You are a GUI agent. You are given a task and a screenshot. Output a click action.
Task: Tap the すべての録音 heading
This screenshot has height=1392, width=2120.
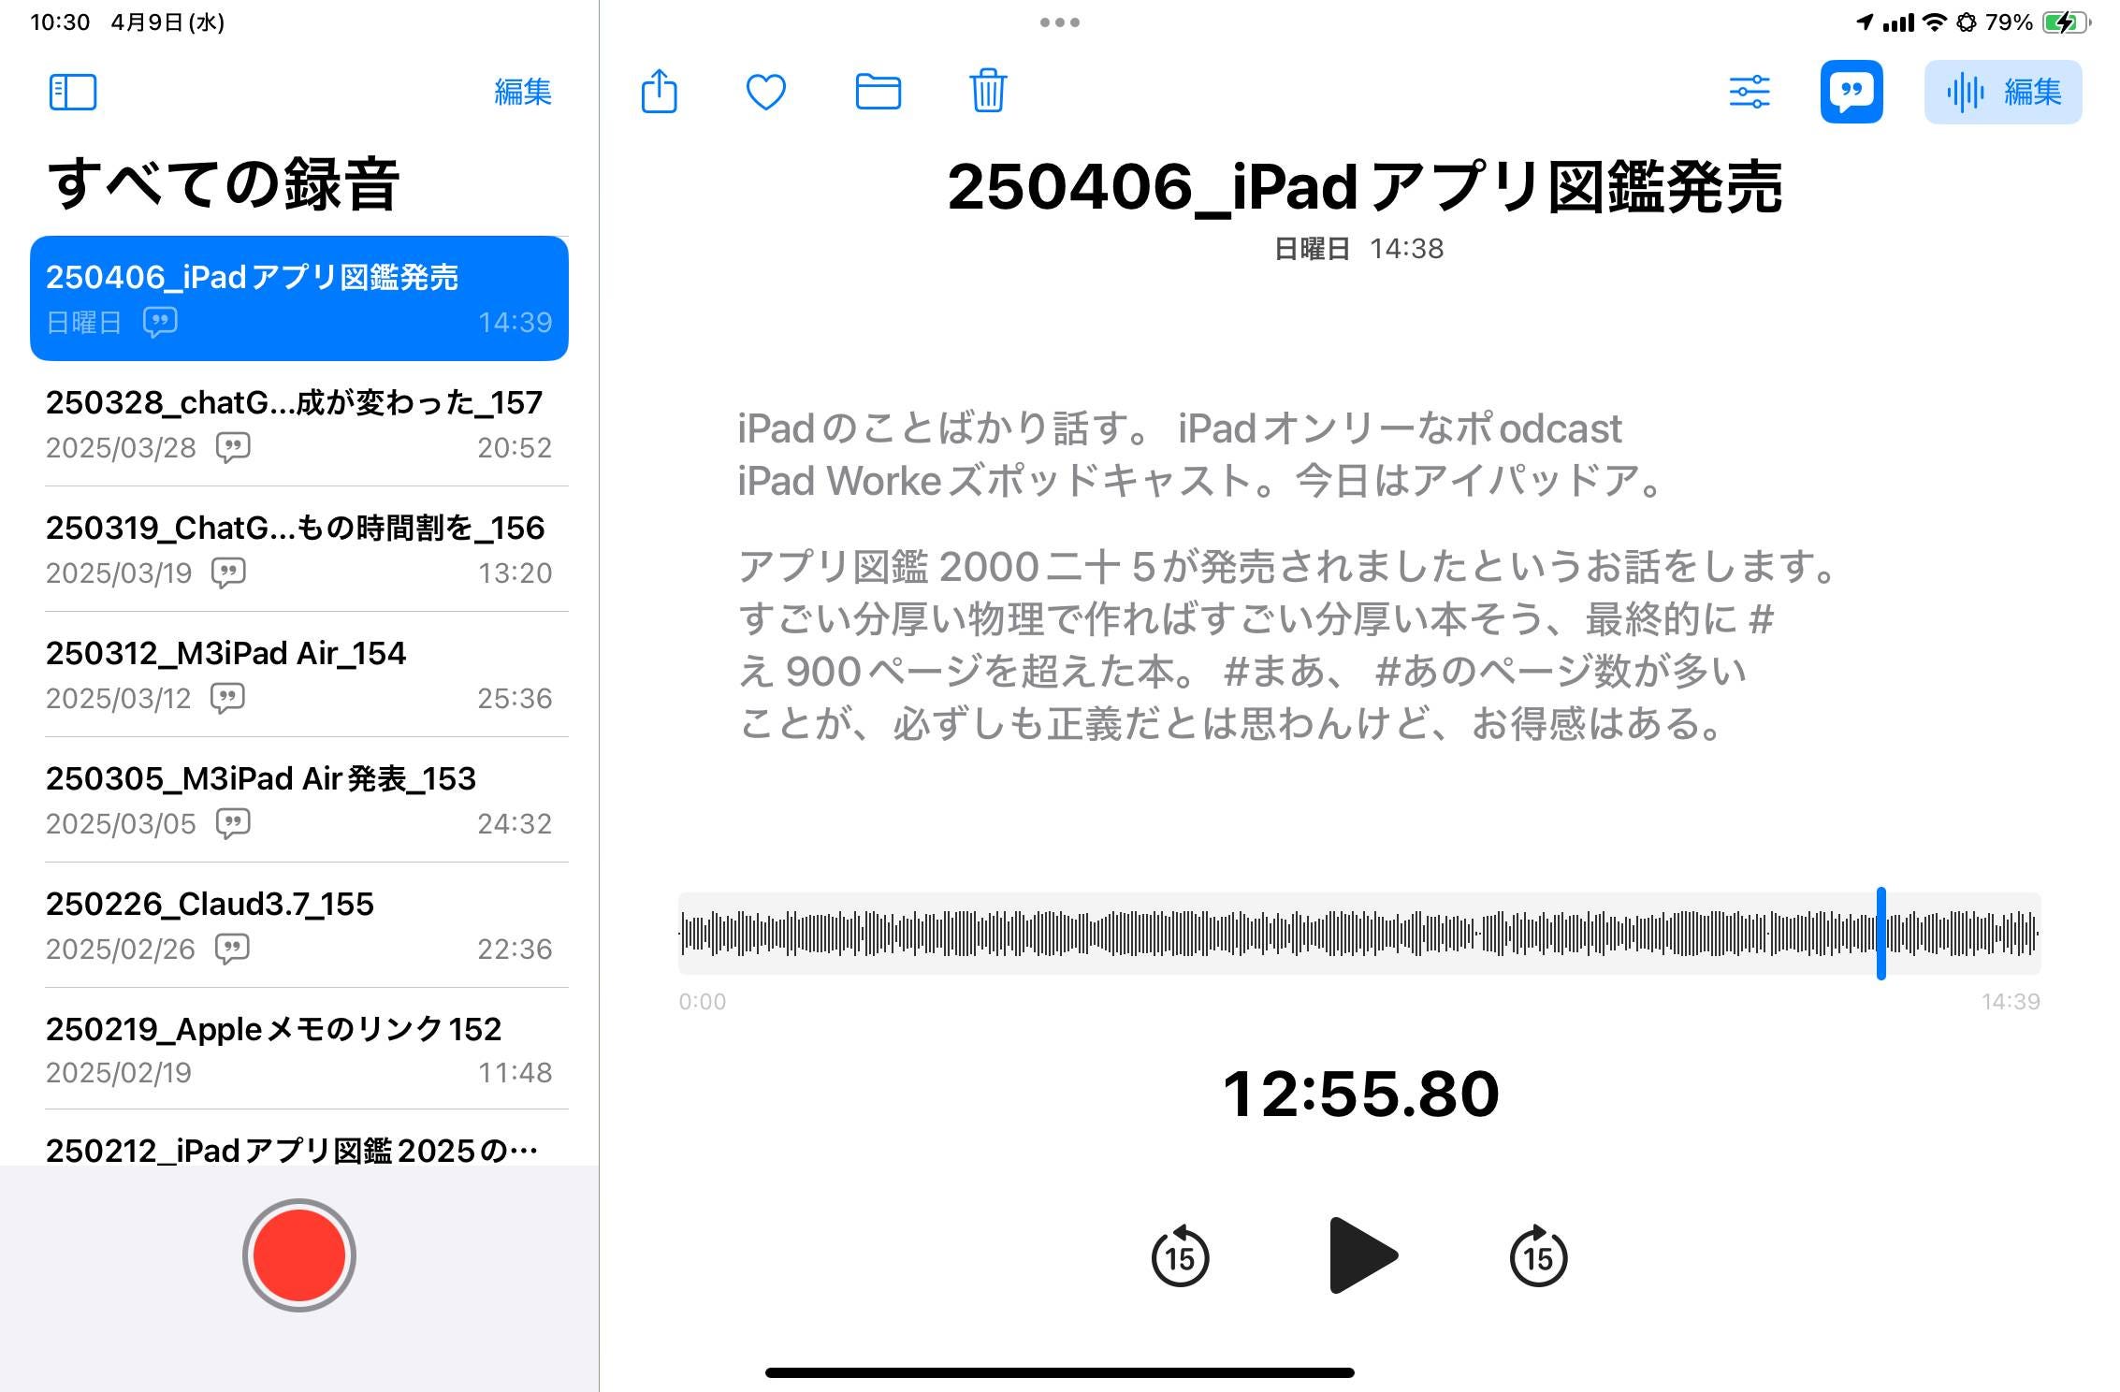click(x=224, y=183)
